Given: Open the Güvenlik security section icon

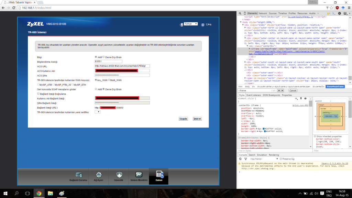Looking at the screenshot, I should click(x=119, y=176).
